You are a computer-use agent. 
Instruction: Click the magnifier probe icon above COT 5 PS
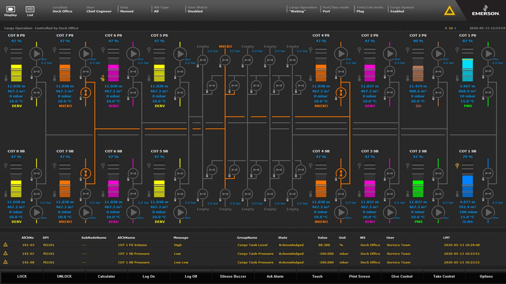pyautogui.click(x=149, y=49)
